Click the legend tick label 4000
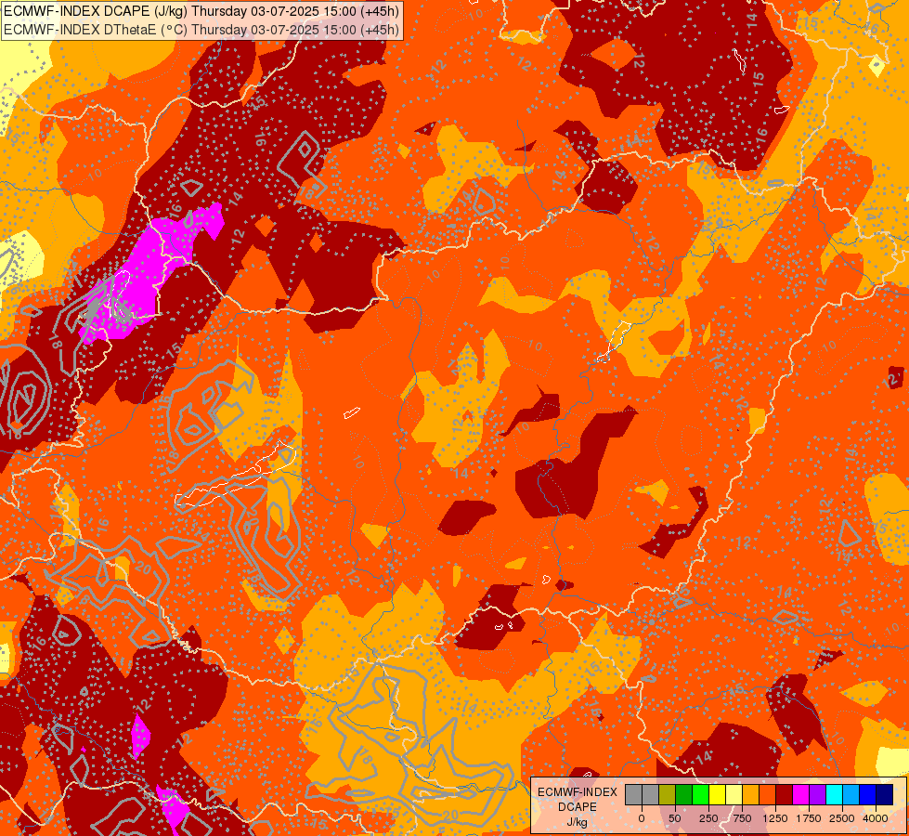This screenshot has height=836, width=909. (x=876, y=818)
